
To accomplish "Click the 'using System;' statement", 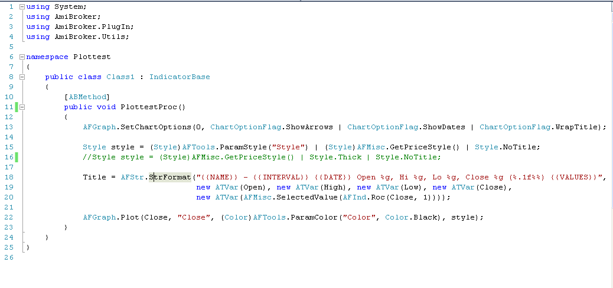I will click(56, 6).
